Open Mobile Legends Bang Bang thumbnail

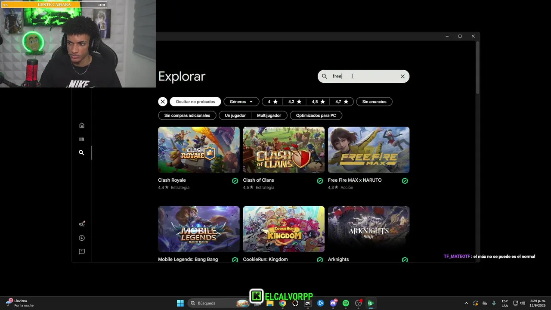tap(199, 229)
